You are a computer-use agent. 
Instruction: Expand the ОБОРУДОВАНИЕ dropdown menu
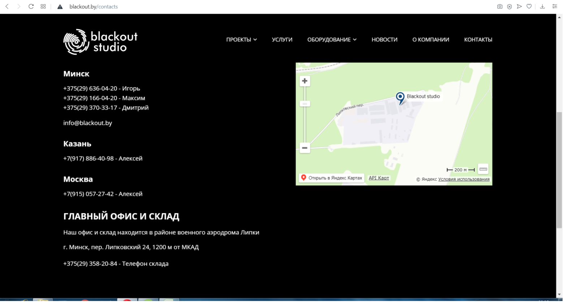[x=332, y=40]
